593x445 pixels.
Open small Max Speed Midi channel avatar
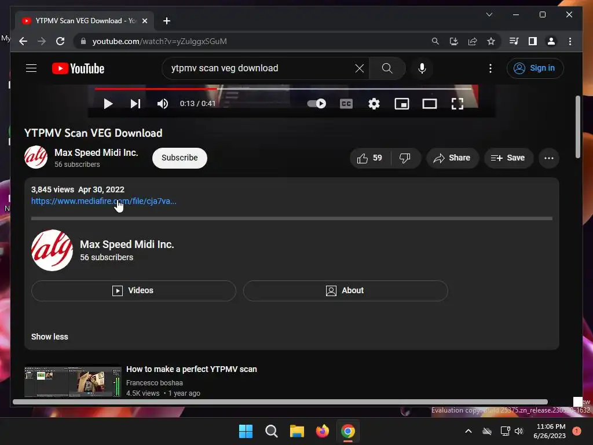(x=36, y=157)
